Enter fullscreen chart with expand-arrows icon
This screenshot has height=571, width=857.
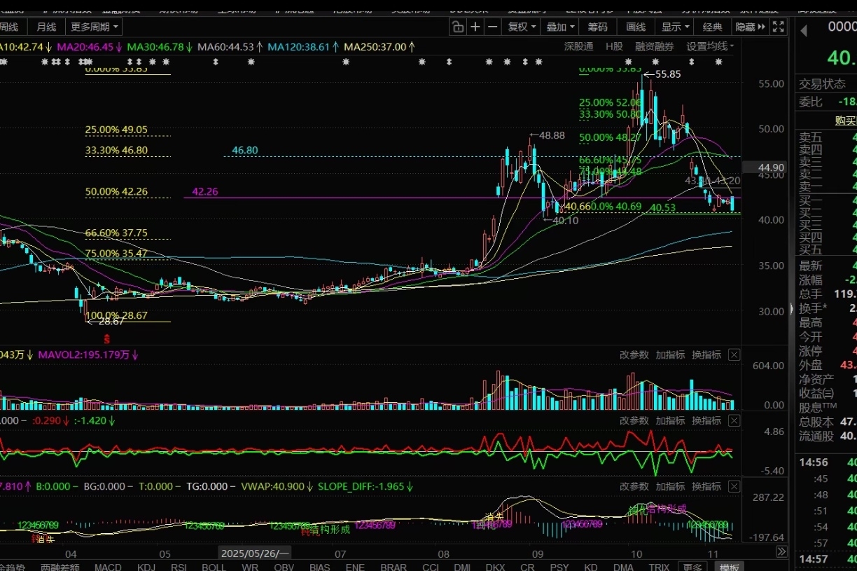[x=778, y=27]
